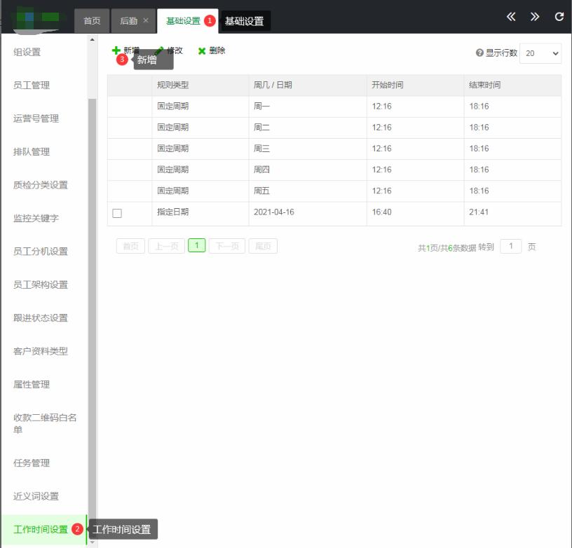Select 工作时间设置 in the sidebar
This screenshot has height=548, width=572.
[41, 529]
